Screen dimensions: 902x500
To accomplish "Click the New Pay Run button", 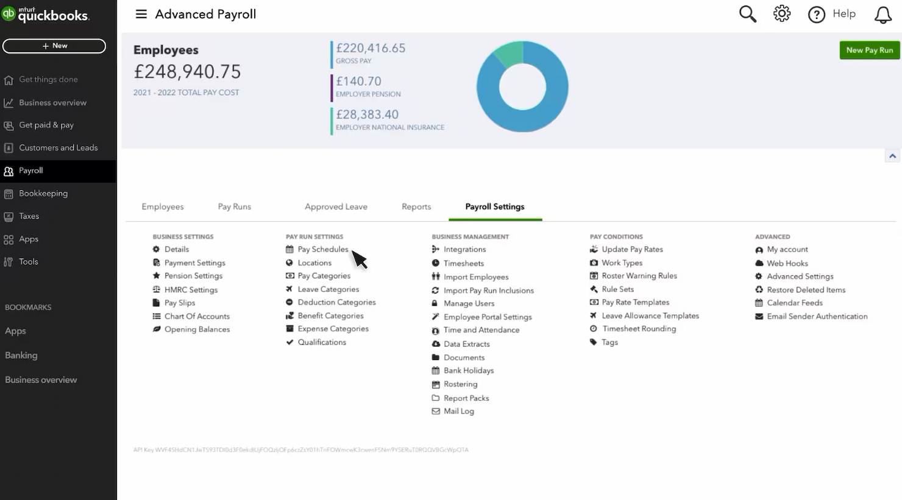I will click(870, 50).
